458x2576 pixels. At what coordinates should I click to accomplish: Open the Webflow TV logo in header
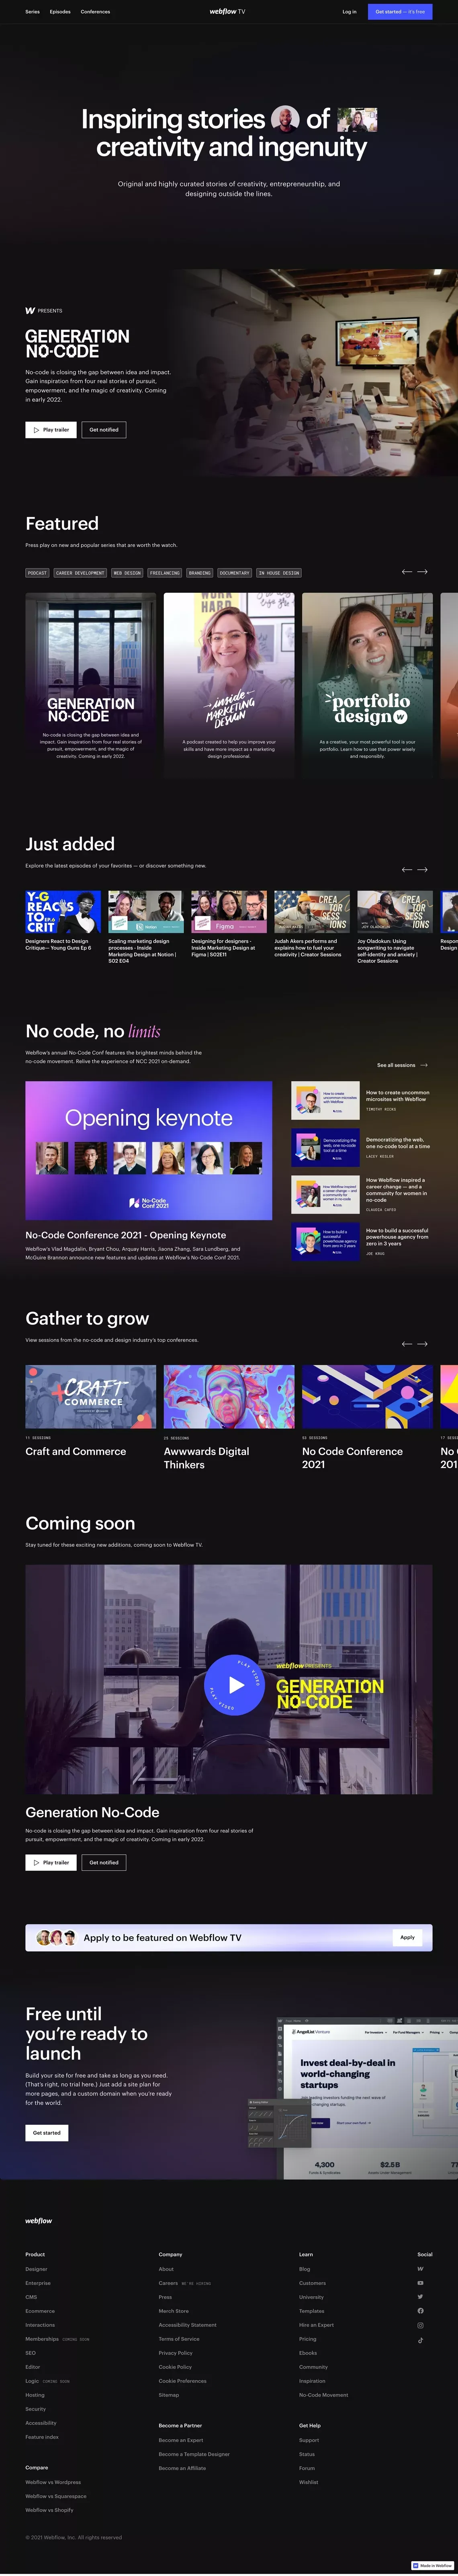click(227, 12)
